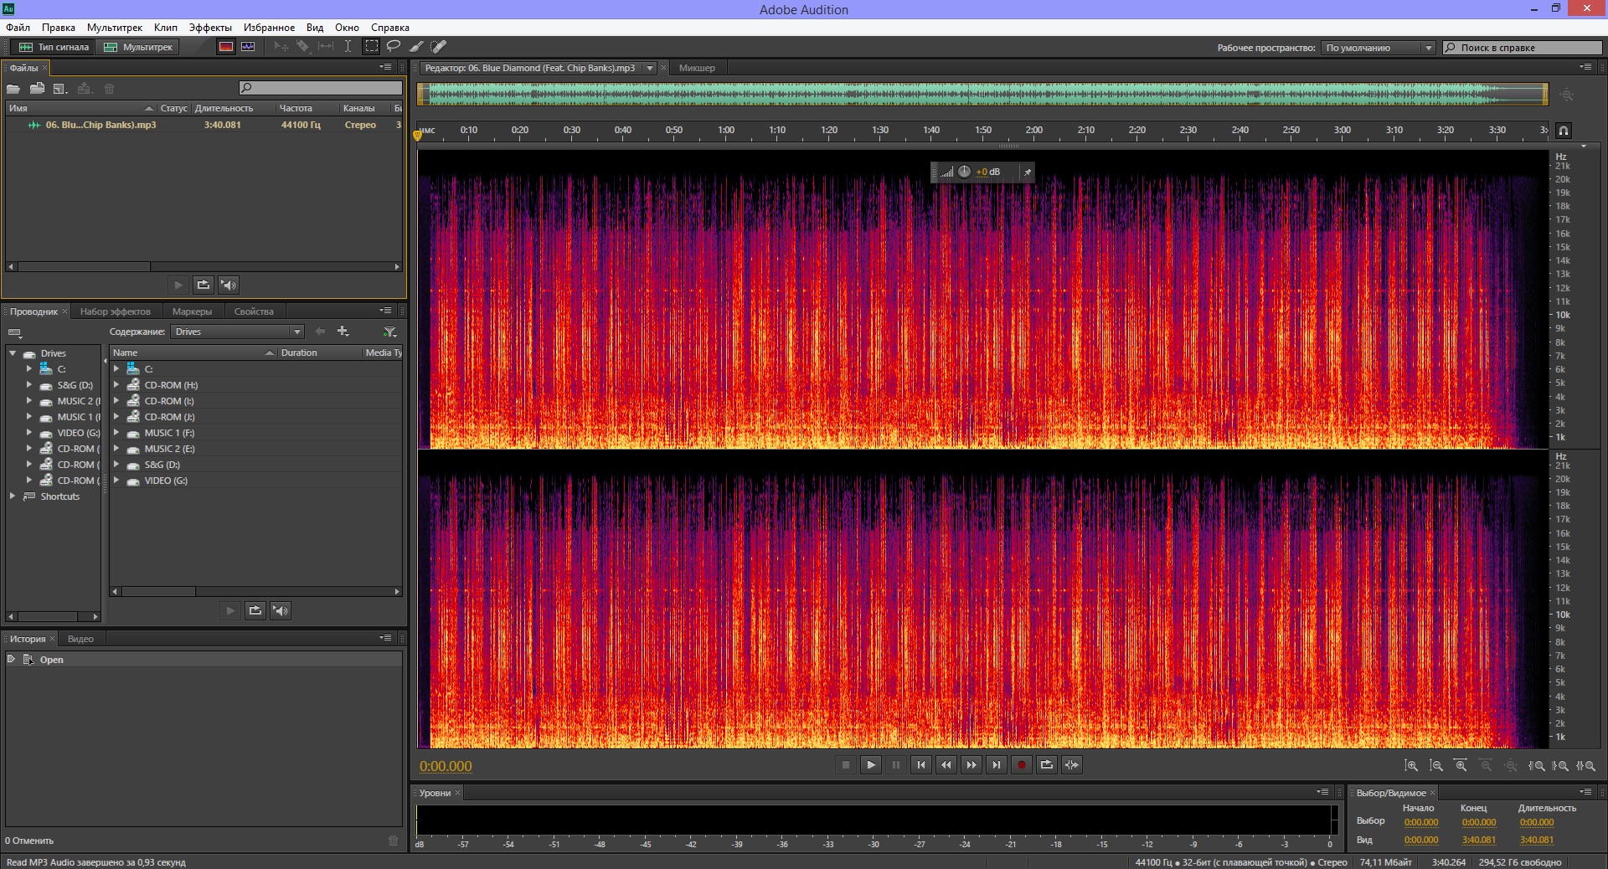Expand CD-ROM (H:) row in list

click(116, 384)
